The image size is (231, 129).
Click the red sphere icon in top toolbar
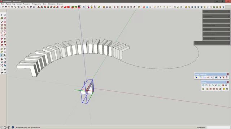[144, 7]
